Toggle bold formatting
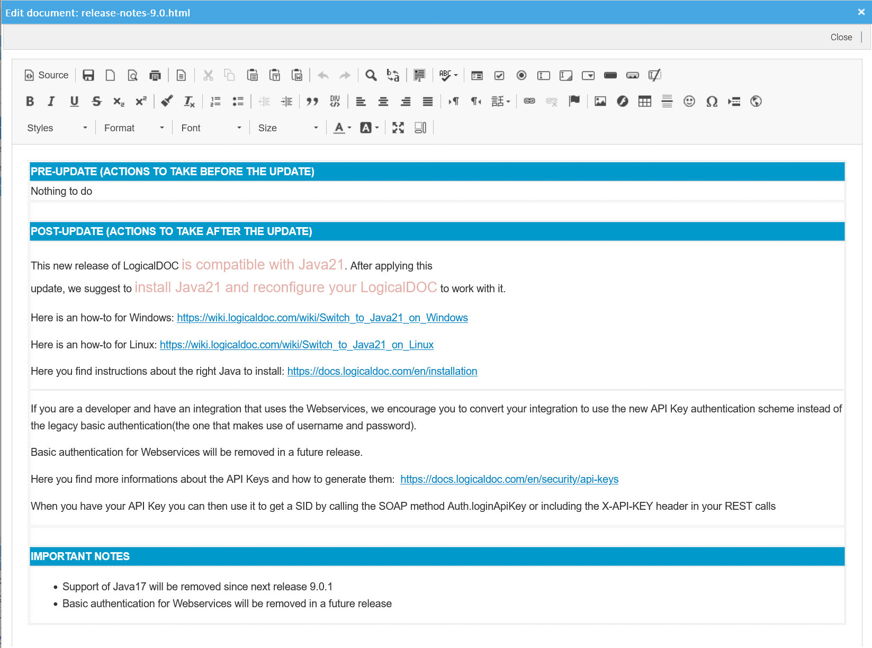Viewport: 872px width, 648px height. tap(30, 101)
